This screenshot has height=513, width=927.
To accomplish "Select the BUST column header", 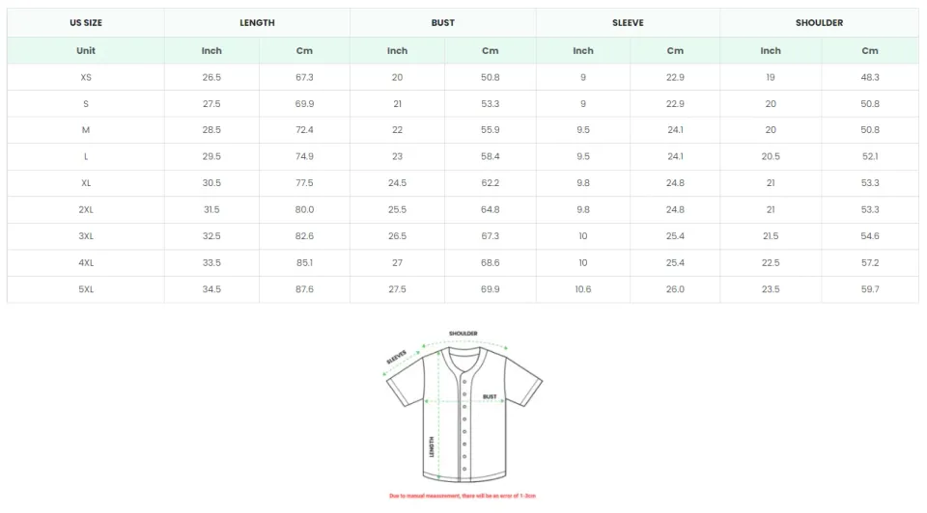I will (x=443, y=22).
